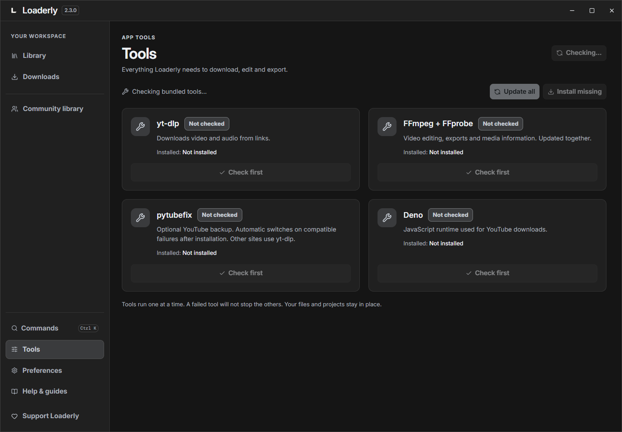Click the wrench icon beside Checking bundled tools

point(125,92)
